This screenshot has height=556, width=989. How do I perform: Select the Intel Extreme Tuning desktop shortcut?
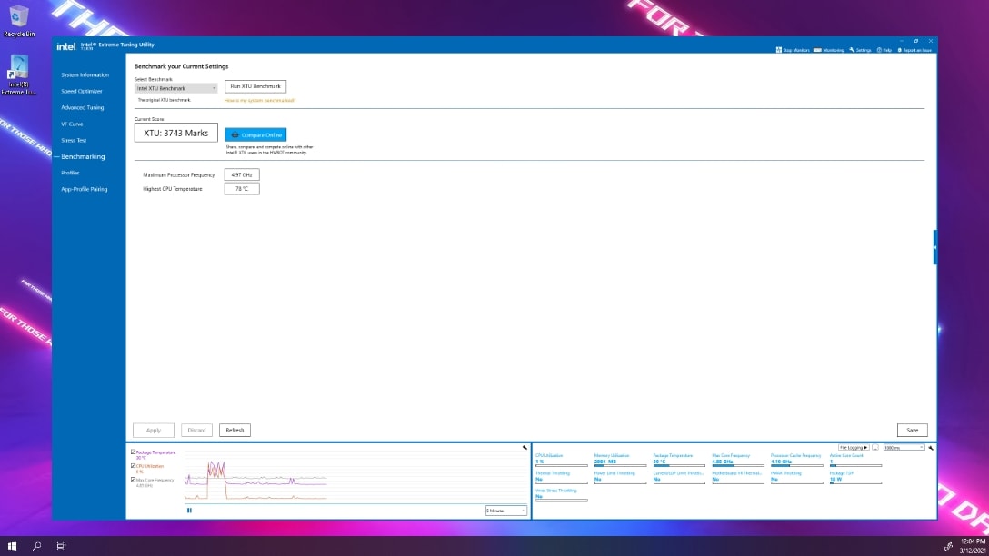pos(19,75)
